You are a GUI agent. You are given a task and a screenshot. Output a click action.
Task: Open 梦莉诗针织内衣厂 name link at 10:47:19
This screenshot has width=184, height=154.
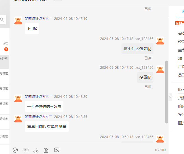point(38,19)
